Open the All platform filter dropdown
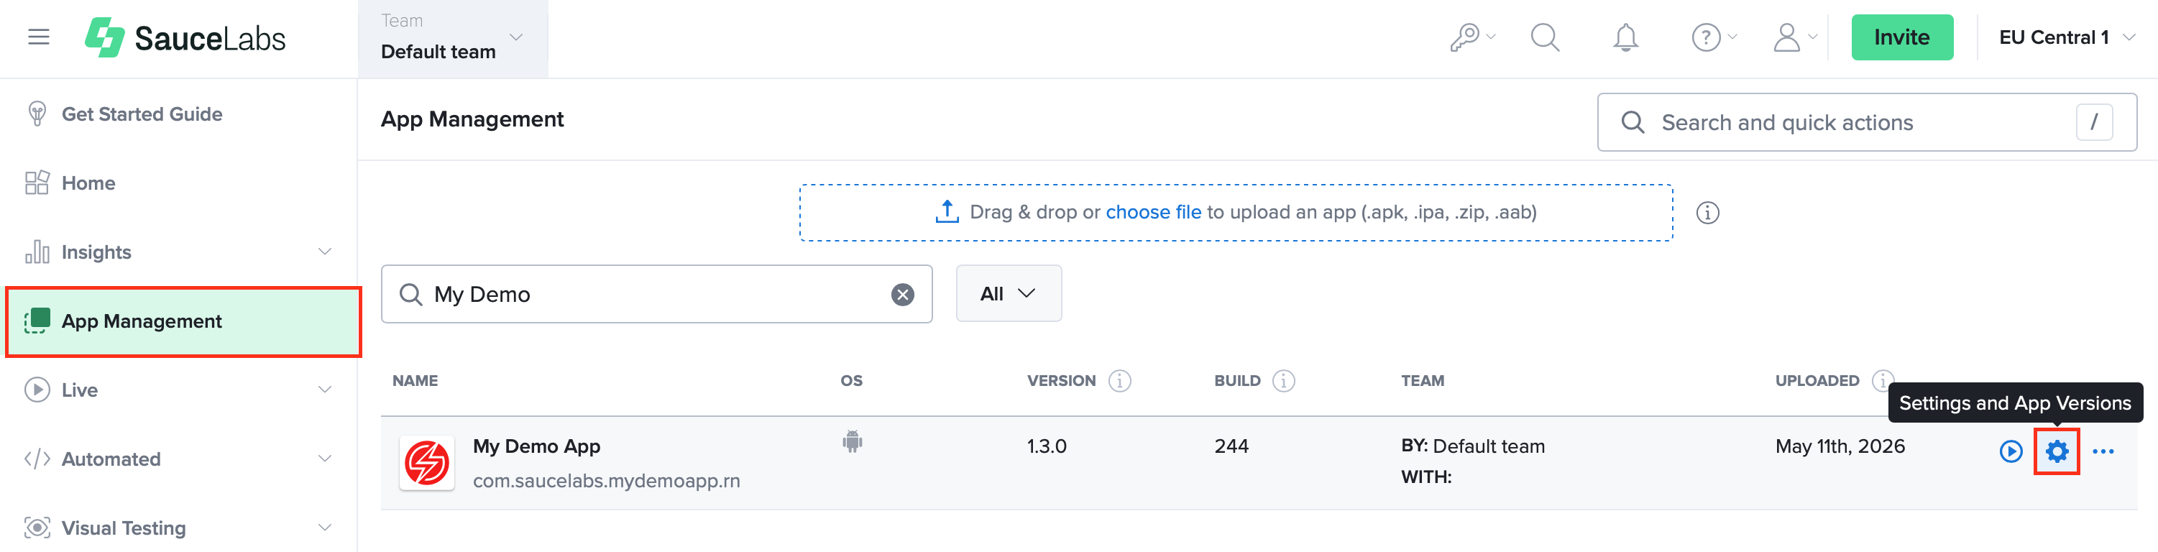Image resolution: width=2158 pixels, height=552 pixels. pyautogui.click(x=1009, y=294)
